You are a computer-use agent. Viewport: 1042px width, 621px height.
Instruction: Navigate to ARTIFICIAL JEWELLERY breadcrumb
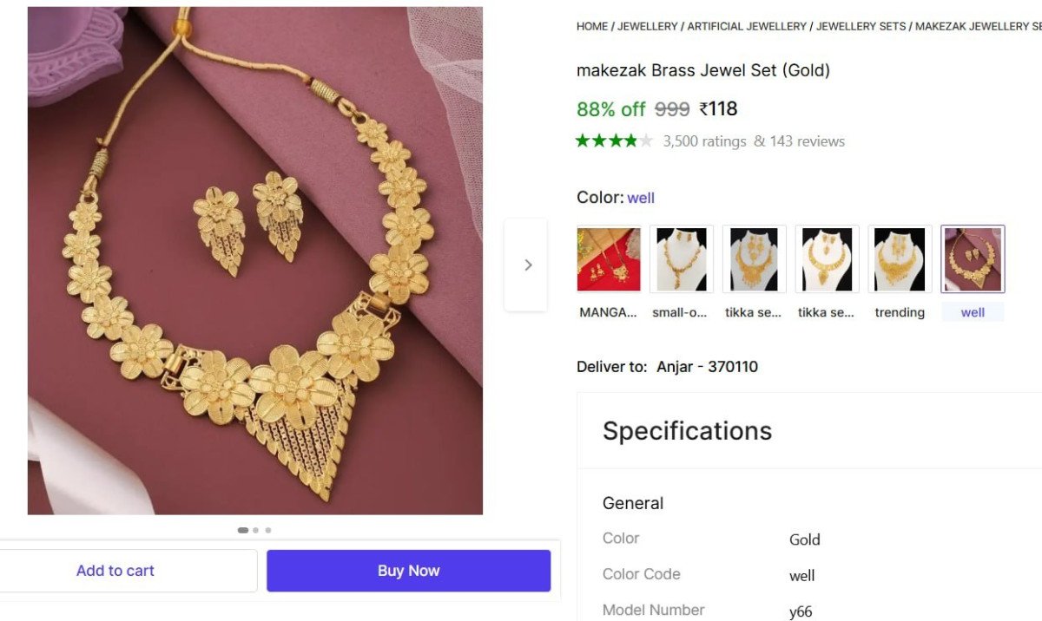(747, 27)
